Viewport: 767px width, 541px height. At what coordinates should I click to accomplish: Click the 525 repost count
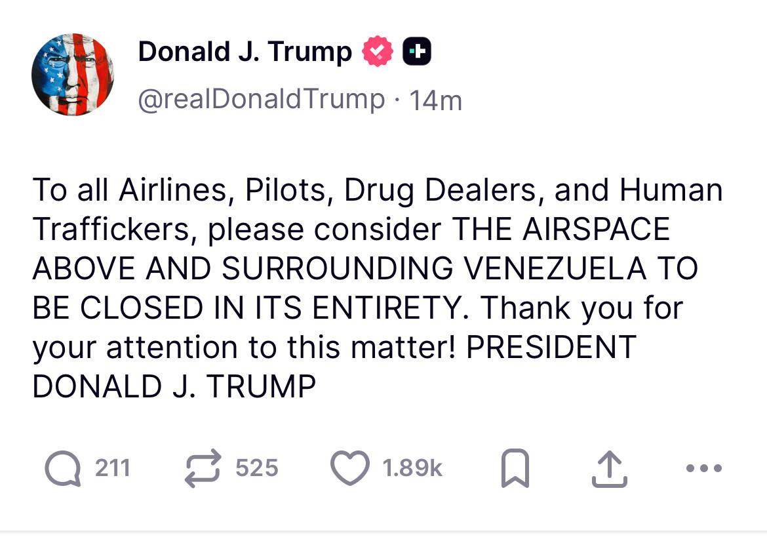coord(256,469)
